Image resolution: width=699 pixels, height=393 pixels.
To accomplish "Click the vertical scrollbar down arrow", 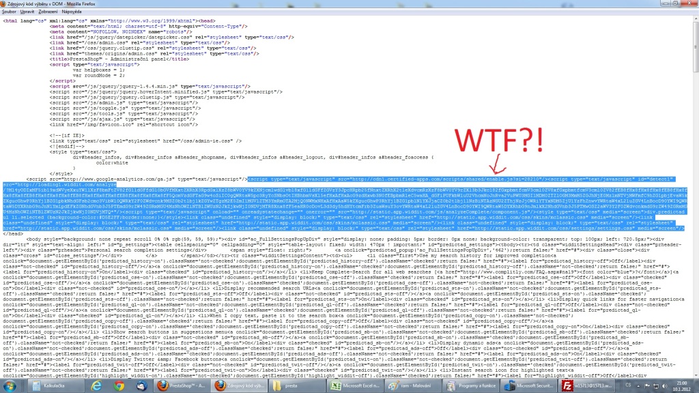I will point(696,376).
